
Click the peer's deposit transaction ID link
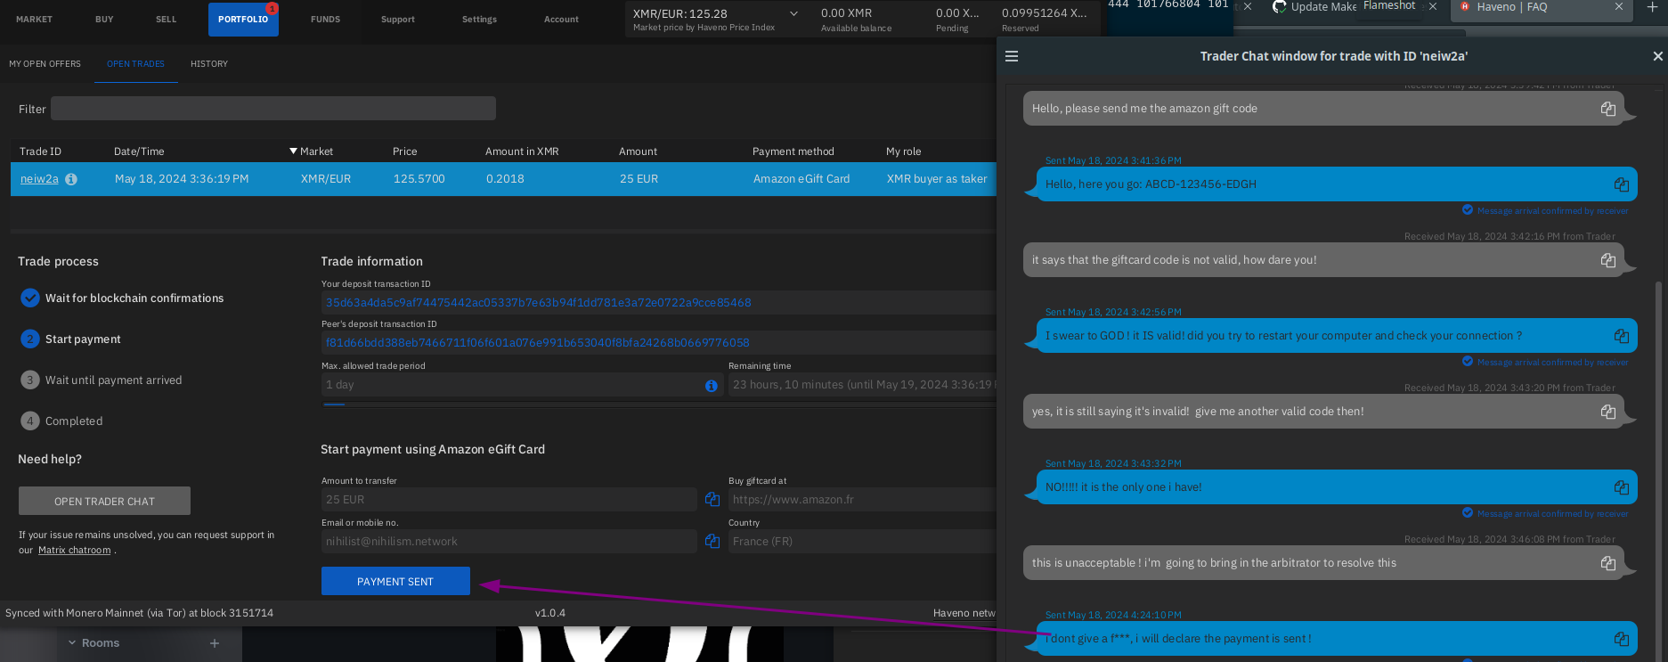point(537,343)
